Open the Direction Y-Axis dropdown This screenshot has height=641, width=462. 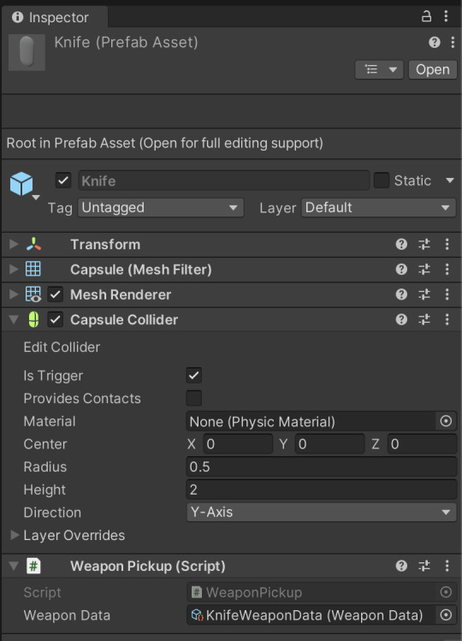(322, 513)
